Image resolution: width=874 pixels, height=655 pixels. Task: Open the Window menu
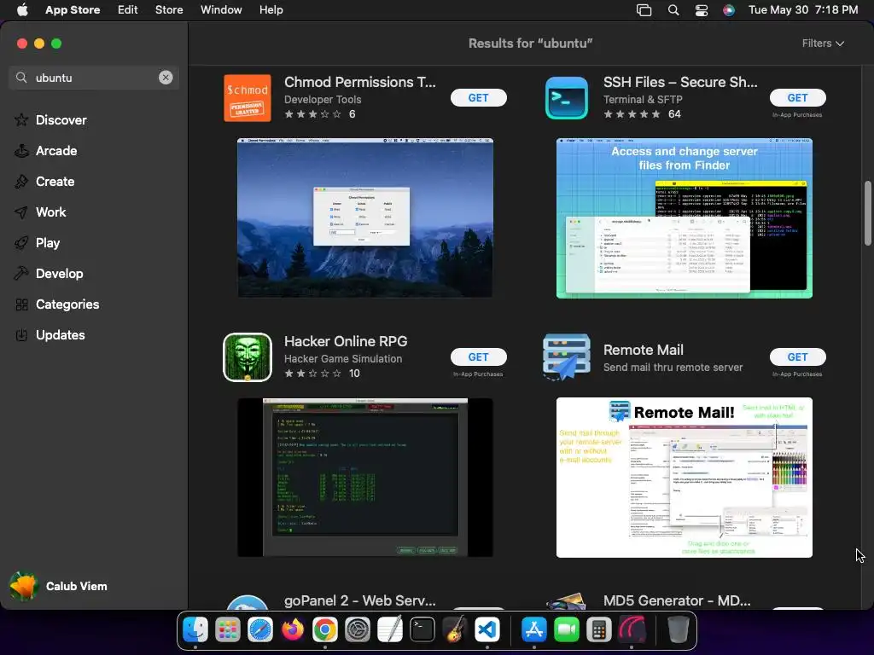[221, 10]
